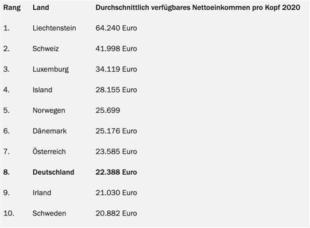This screenshot has width=310, height=228.
Task: Select the 23.585 Euro value for Österreich
Action: 116,152
